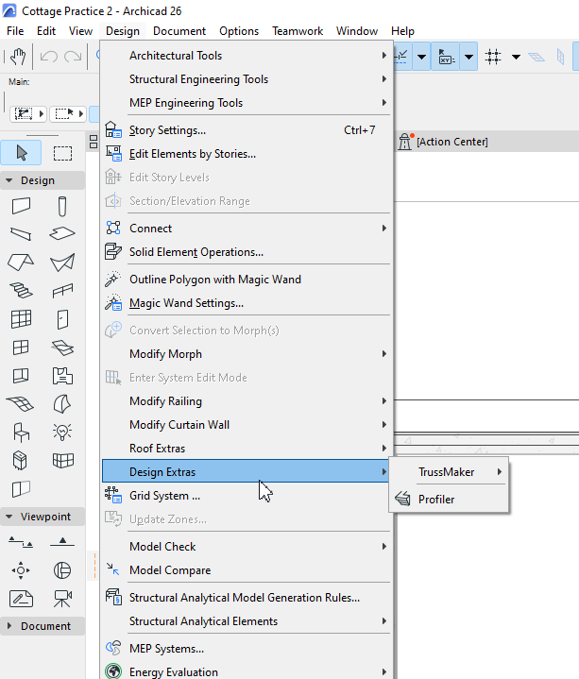Screen dimensions: 579x679
Task: Click the Archicad app logo
Action: pyautogui.click(x=9, y=10)
